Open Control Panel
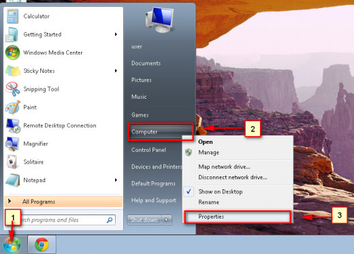354x254 pixels. pos(148,150)
